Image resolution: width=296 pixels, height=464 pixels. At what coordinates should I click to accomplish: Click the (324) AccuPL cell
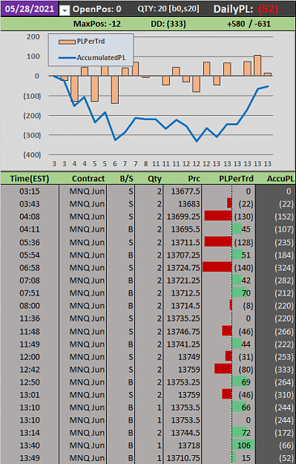(x=275, y=268)
